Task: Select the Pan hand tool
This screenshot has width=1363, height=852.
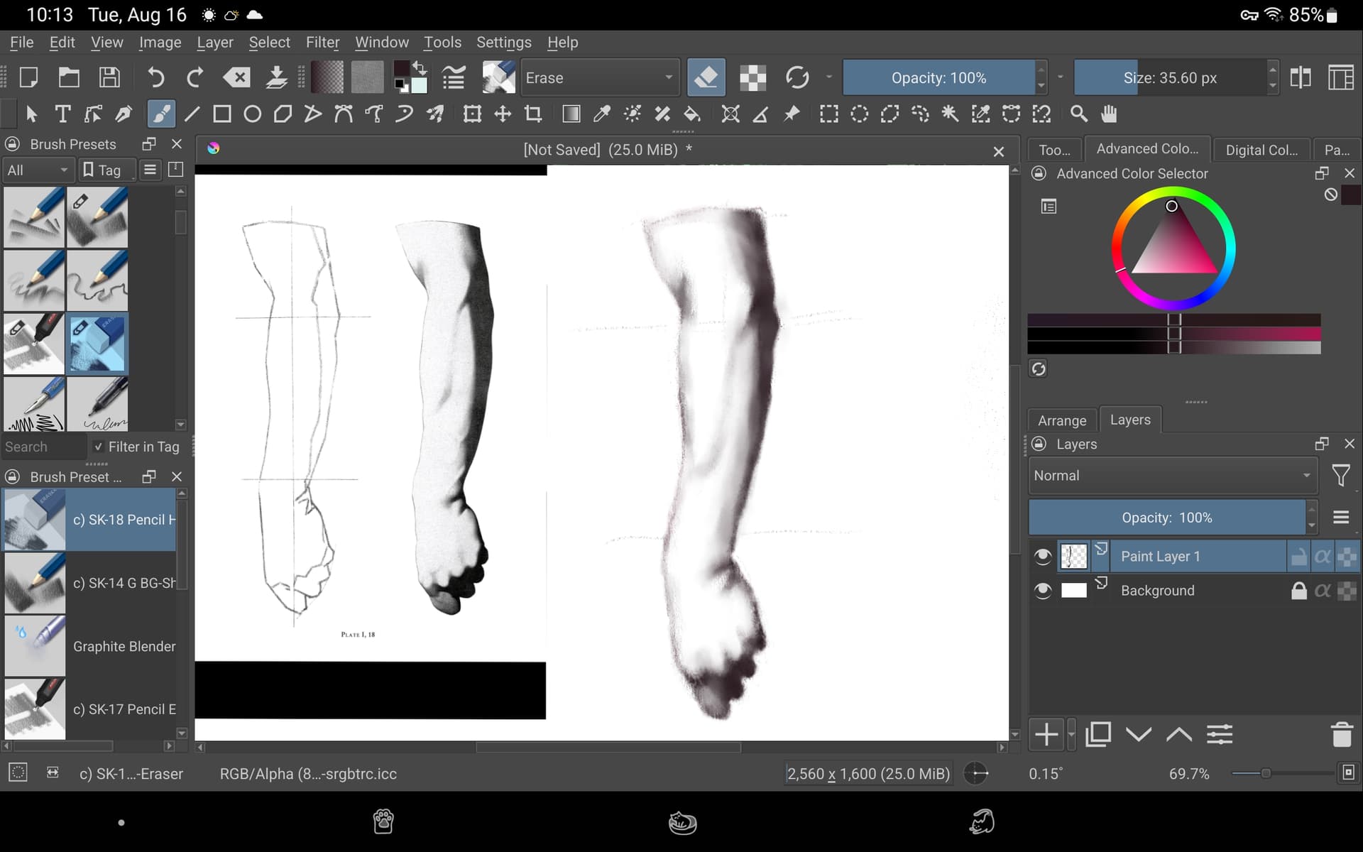Action: [x=1109, y=114]
